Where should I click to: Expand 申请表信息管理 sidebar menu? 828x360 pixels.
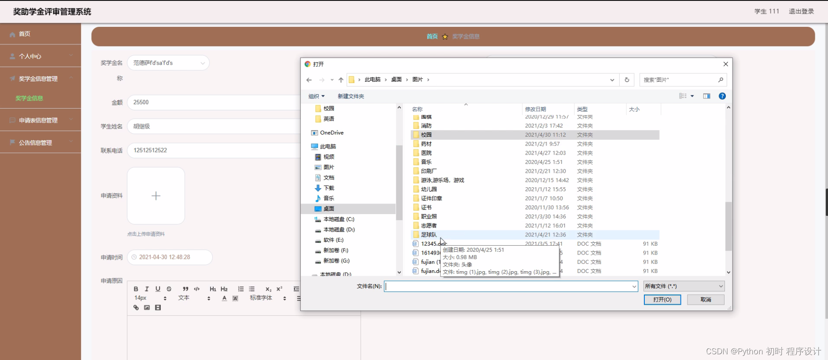click(41, 120)
